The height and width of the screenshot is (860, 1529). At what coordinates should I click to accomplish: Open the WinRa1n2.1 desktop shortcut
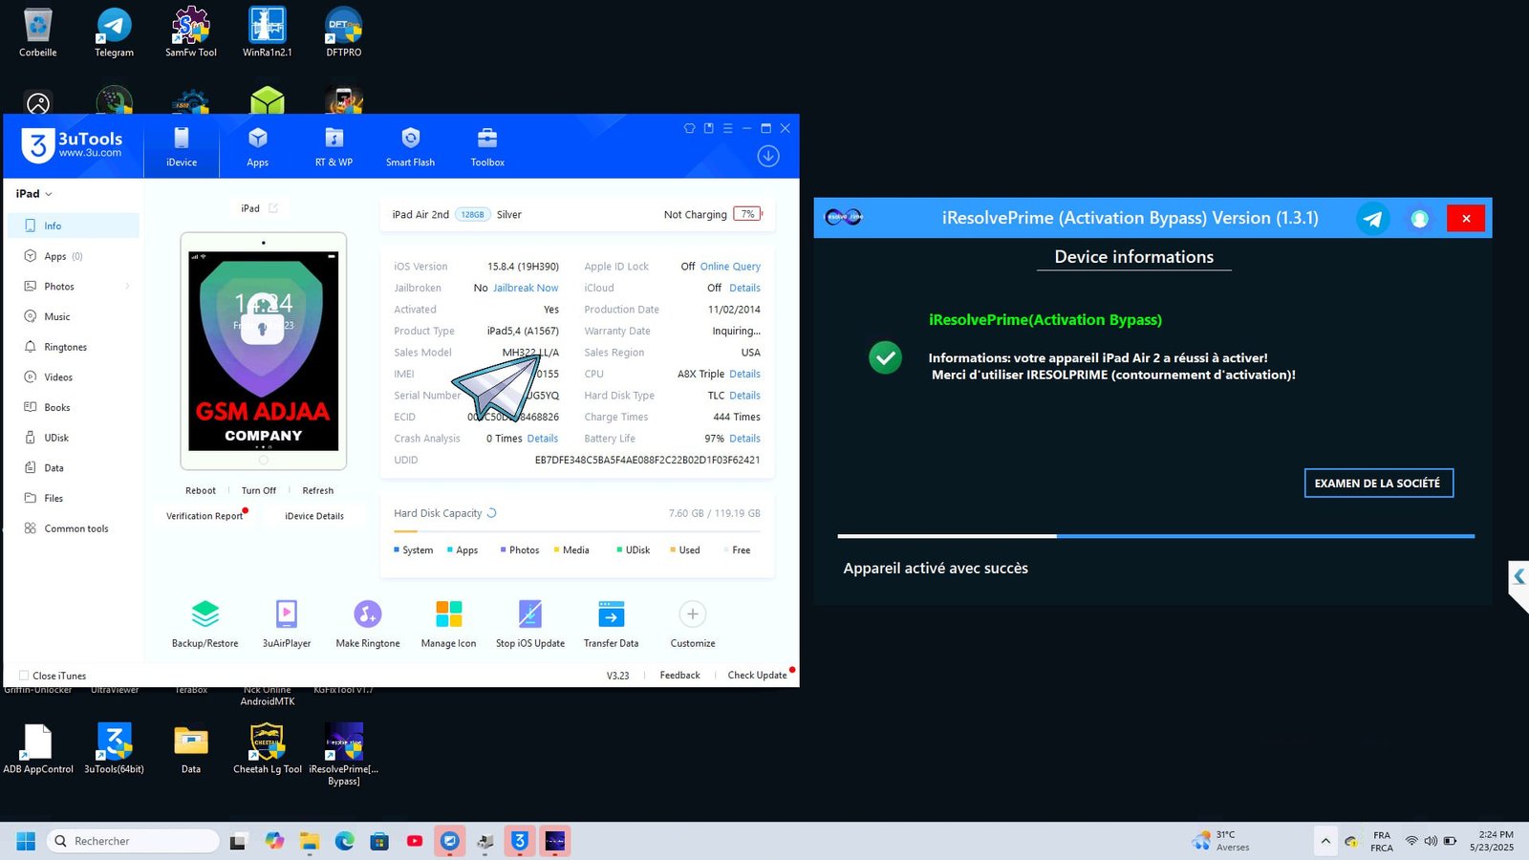pyautogui.click(x=268, y=32)
